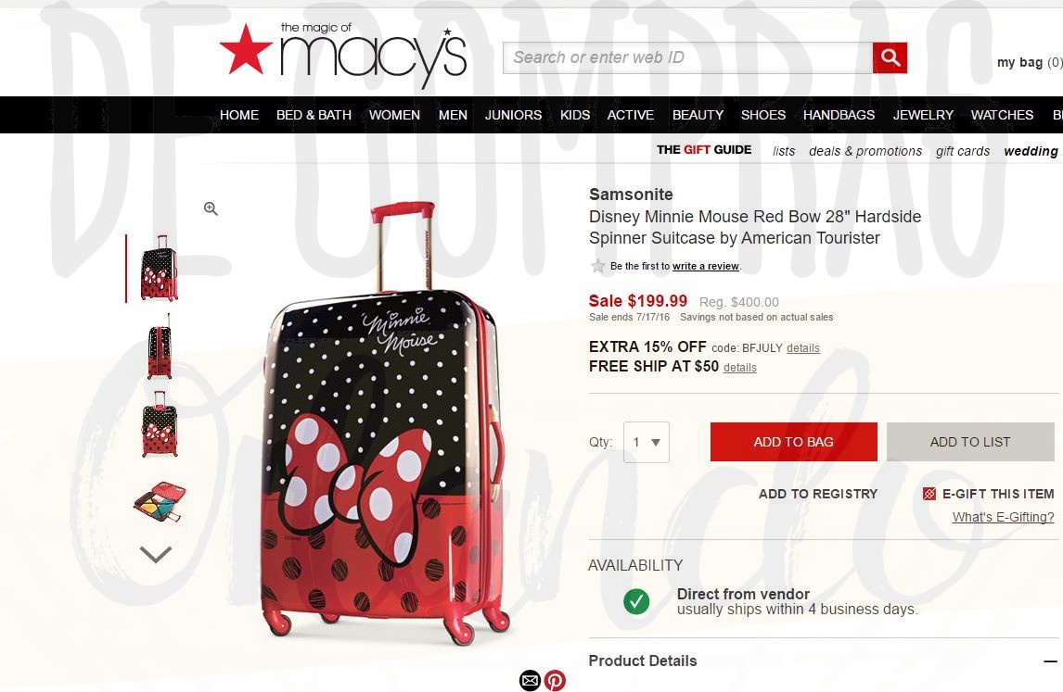Expand more thumbnails with down chevron
Viewport: 1063px width, 692px height.
click(155, 555)
